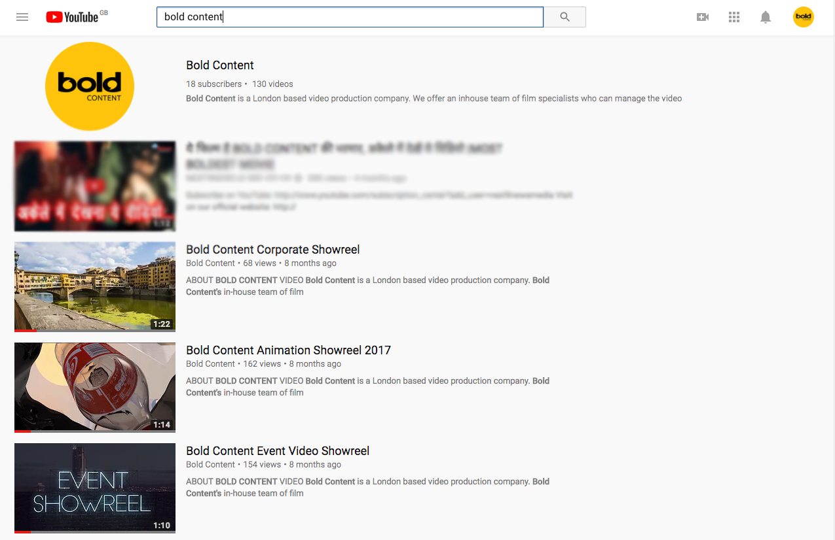Click '162 views' text
The image size is (835, 540).
pyautogui.click(x=262, y=364)
